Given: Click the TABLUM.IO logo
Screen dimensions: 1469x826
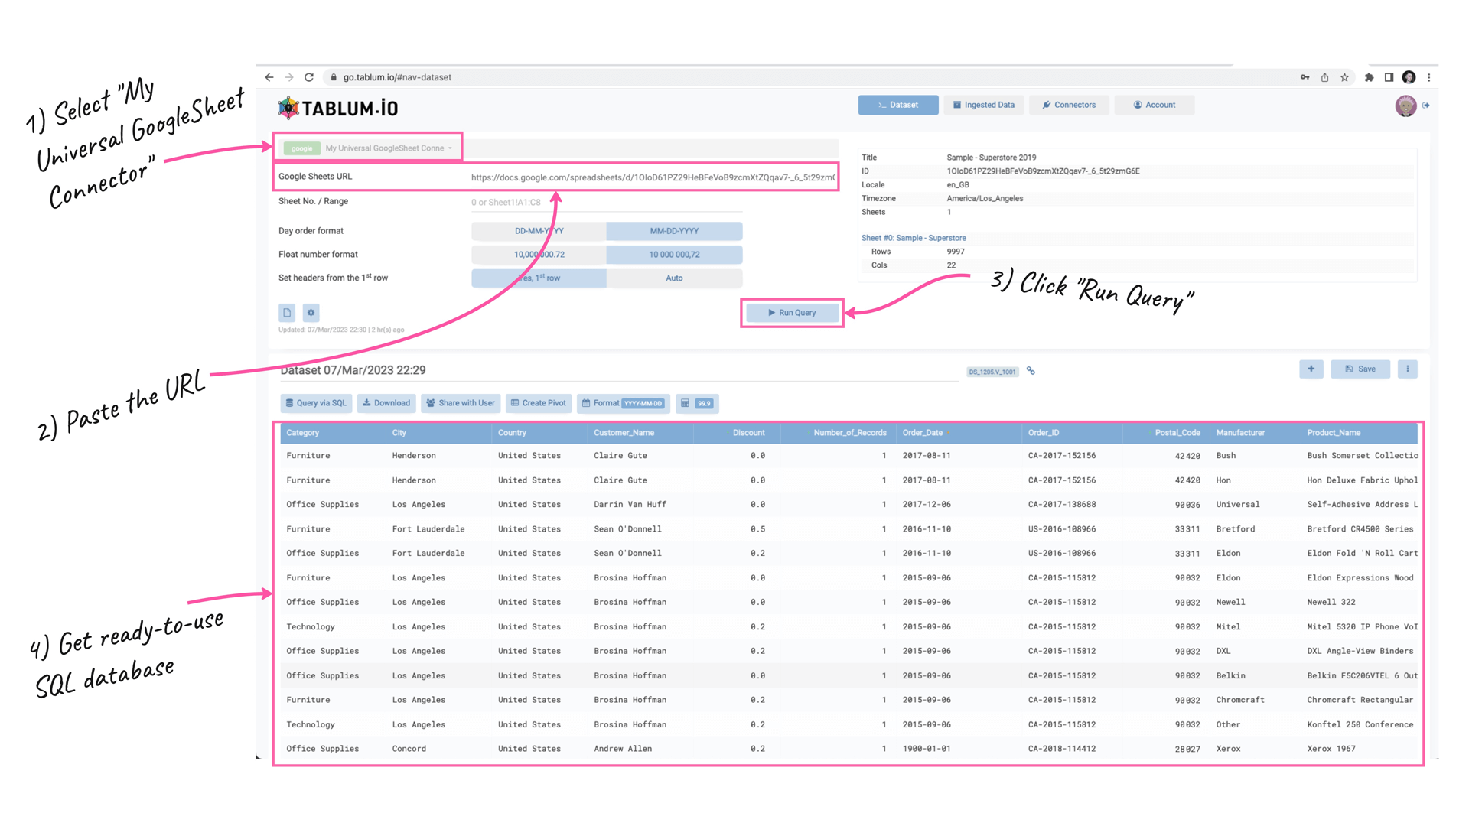Looking at the screenshot, I should pyautogui.click(x=338, y=108).
